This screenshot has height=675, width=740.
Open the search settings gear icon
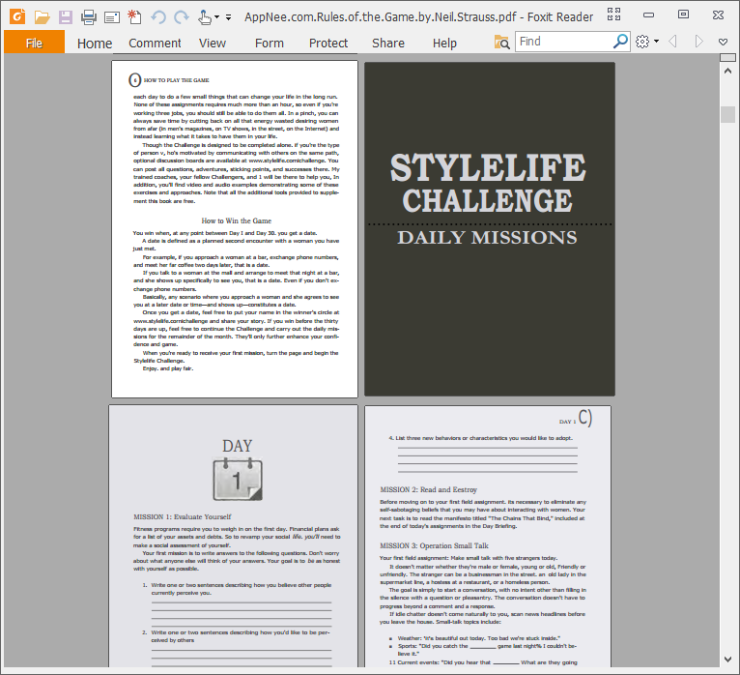642,42
